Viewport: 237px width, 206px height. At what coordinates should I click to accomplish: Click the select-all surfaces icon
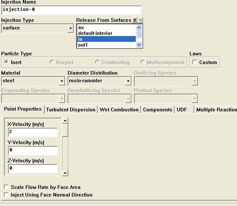point(135,20)
